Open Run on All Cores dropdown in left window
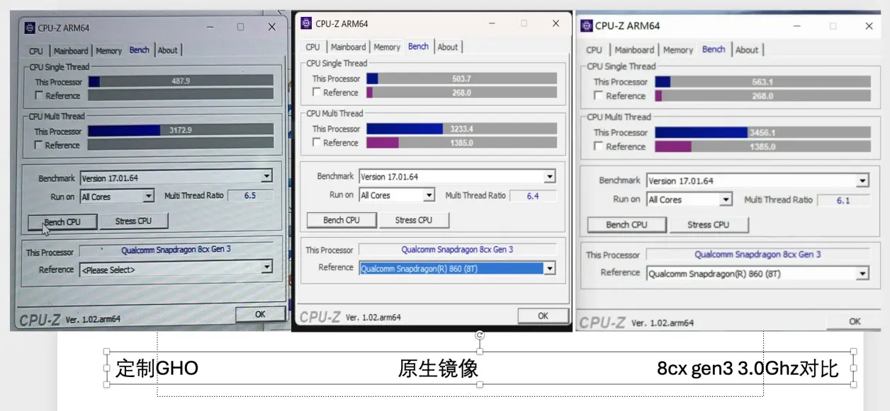Image resolution: width=890 pixels, height=411 pixels. click(x=148, y=197)
